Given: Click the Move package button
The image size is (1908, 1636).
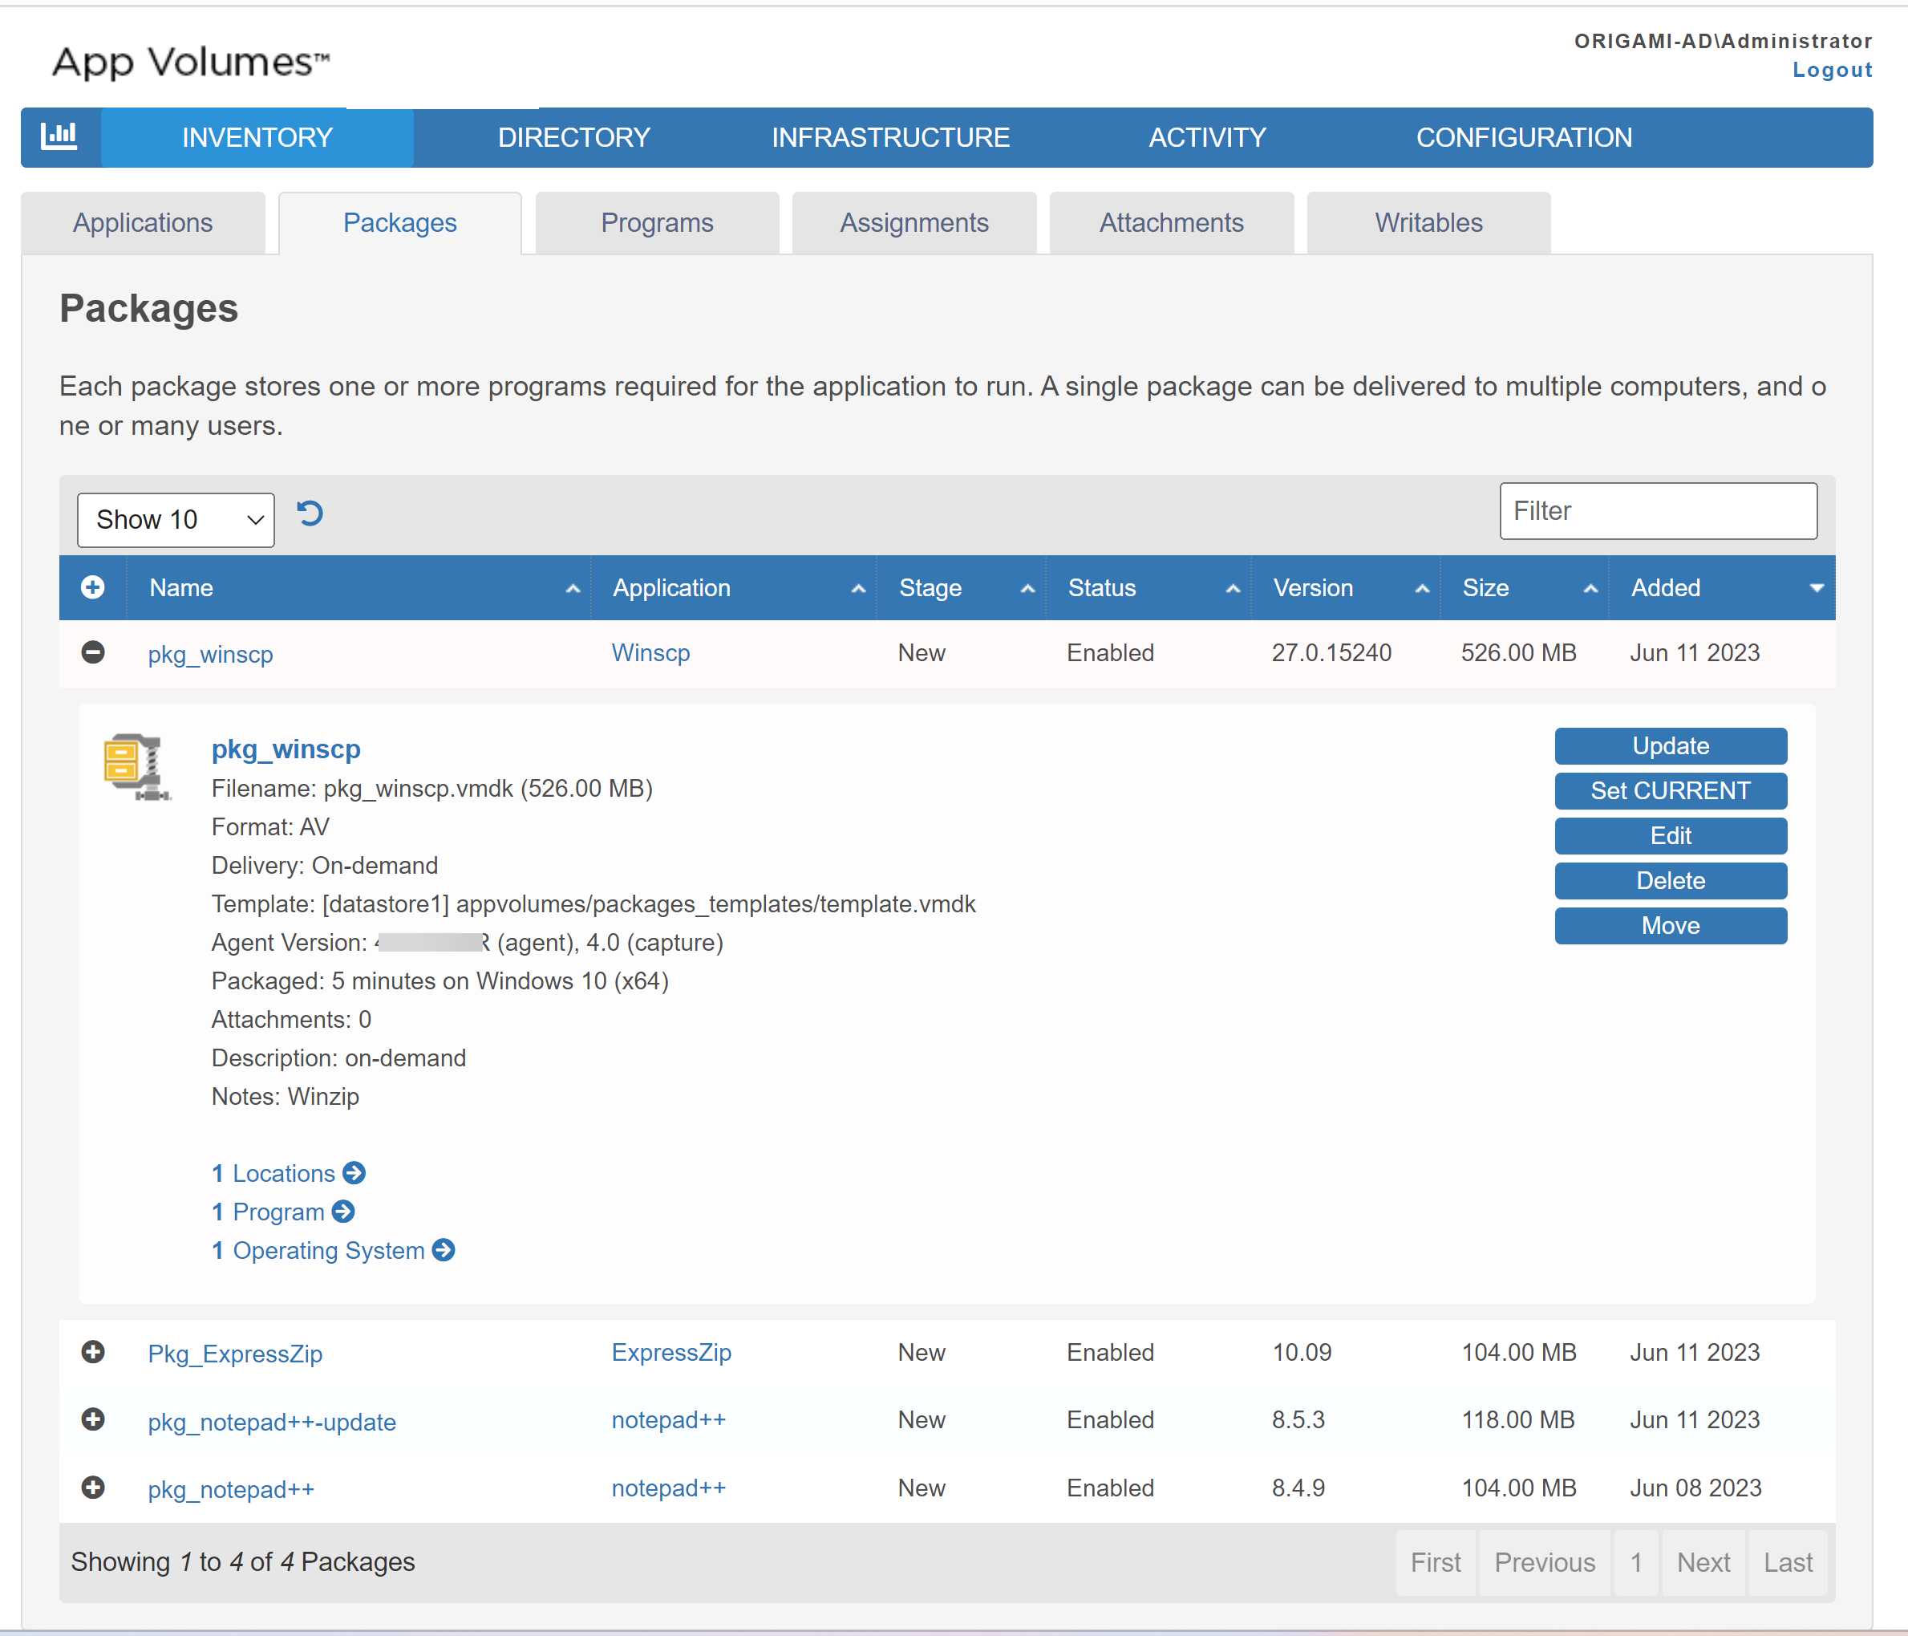Looking at the screenshot, I should [x=1671, y=926].
